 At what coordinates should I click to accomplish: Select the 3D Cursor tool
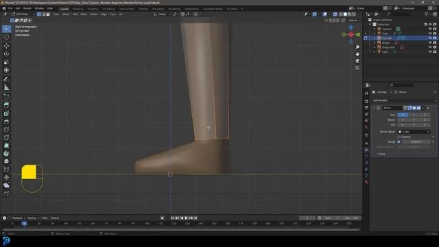tap(6, 37)
